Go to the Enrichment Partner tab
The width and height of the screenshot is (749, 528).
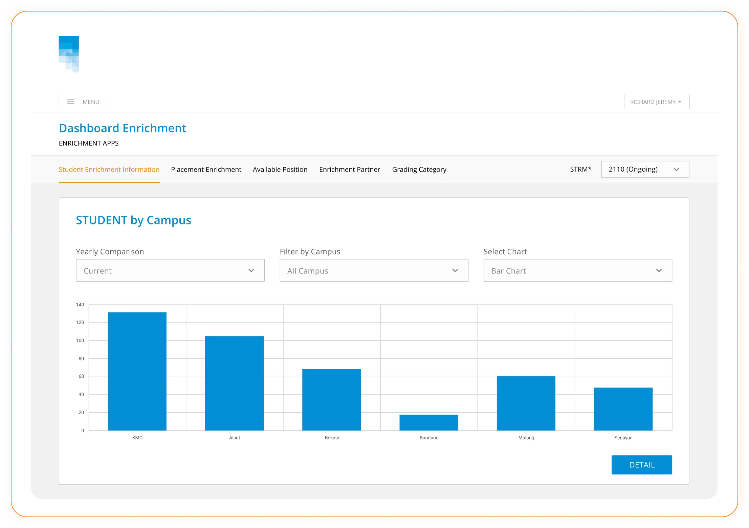[349, 170]
